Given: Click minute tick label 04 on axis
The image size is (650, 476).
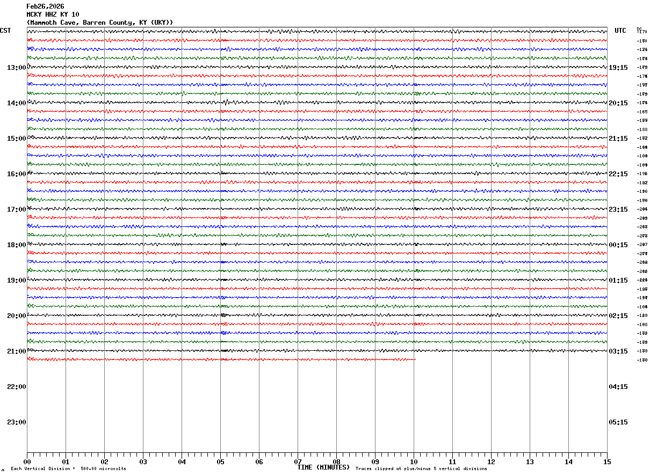Looking at the screenshot, I should [182, 461].
